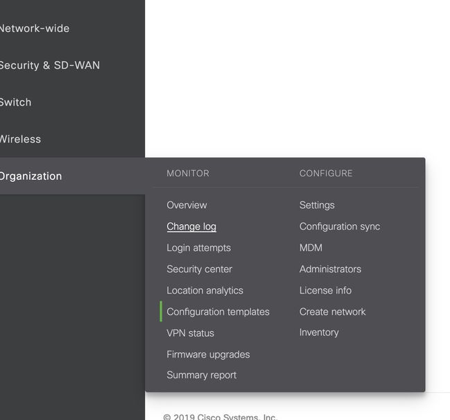Select Security & SD-WAN in sidebar

[x=49, y=65]
